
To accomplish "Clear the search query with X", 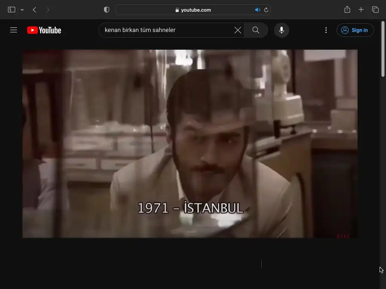I will pos(238,30).
